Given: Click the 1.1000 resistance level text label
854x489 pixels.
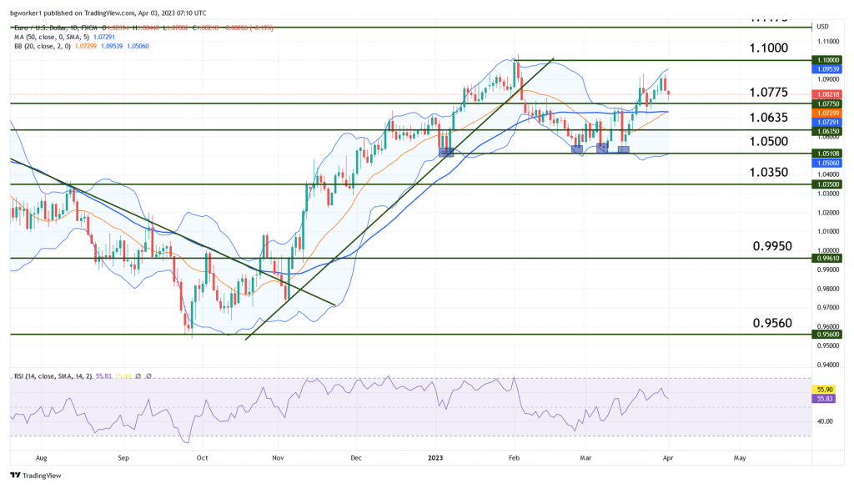Looking at the screenshot, I should pyautogui.click(x=768, y=48).
